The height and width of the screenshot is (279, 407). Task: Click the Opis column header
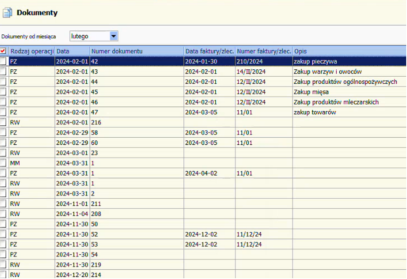click(x=349, y=51)
